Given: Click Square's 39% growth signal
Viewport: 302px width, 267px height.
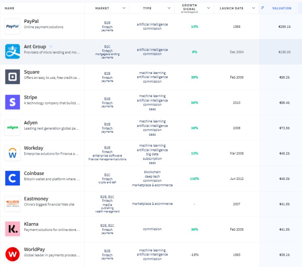Looking at the screenshot, I should click(194, 77).
